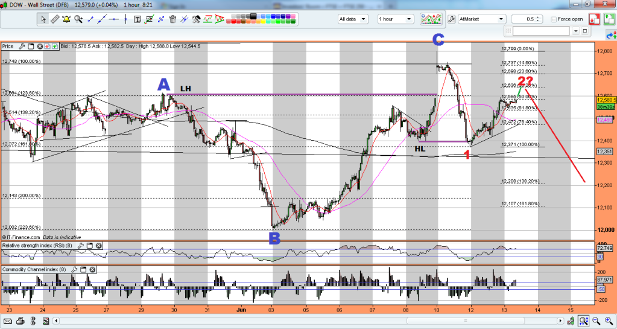Pick the pink color swatch in top row
The image size is (617, 329).
click(293, 16)
